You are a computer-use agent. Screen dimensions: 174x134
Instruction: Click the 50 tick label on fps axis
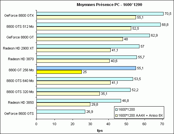pos(126,124)
